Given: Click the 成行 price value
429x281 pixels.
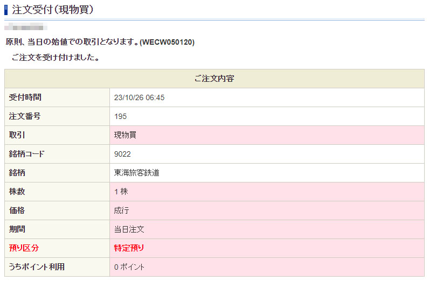Looking at the screenshot, I should [122, 210].
